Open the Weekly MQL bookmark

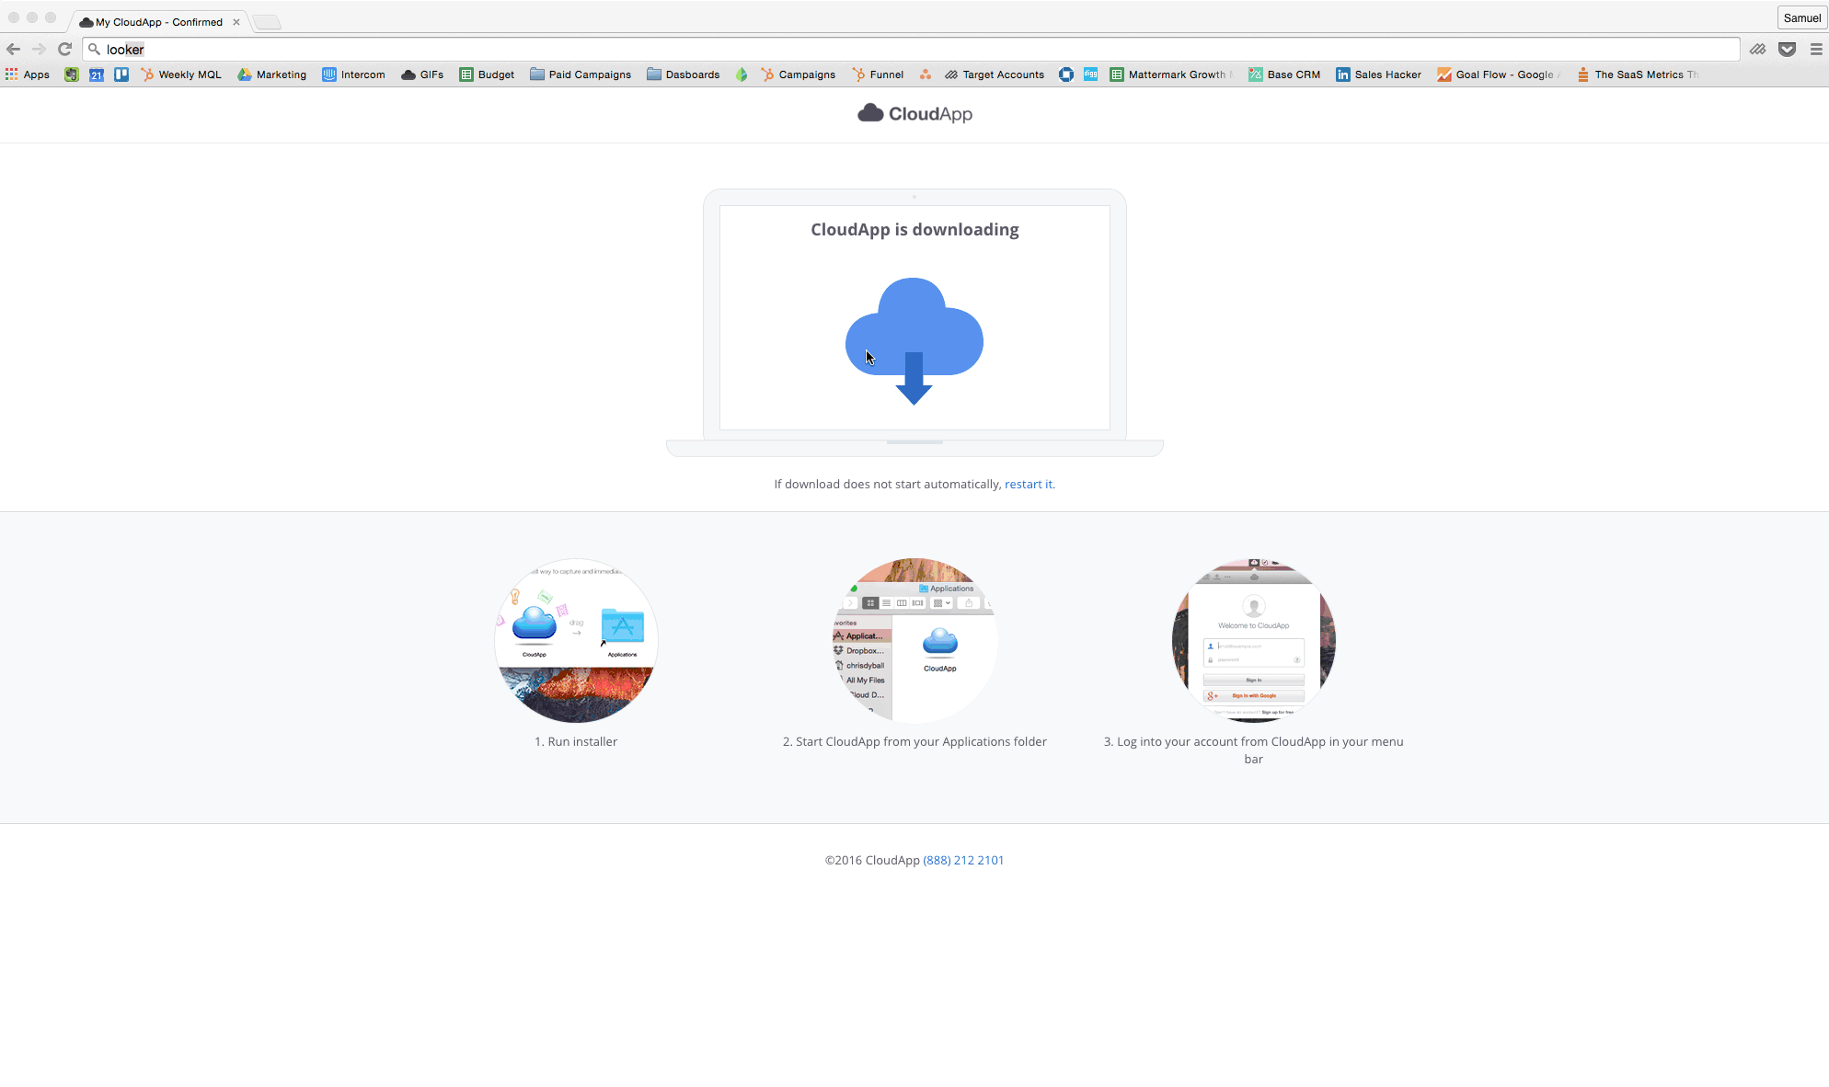(181, 74)
